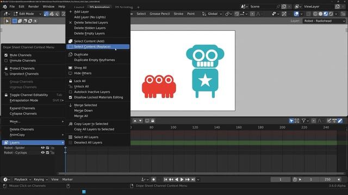Image resolution: width=348 pixels, height=195 pixels.
Task: Open the Grease Pencil header menu
Action: click(x=159, y=14)
